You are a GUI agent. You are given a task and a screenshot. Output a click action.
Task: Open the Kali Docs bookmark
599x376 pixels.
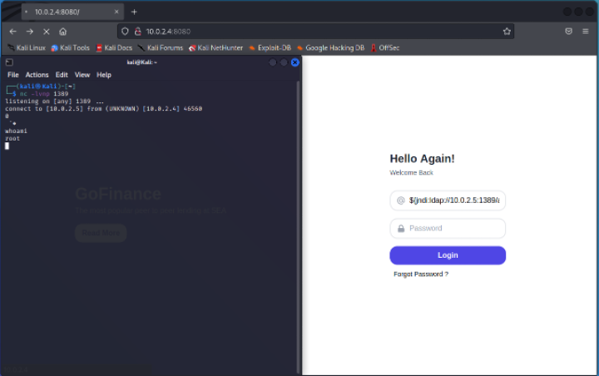pos(114,47)
